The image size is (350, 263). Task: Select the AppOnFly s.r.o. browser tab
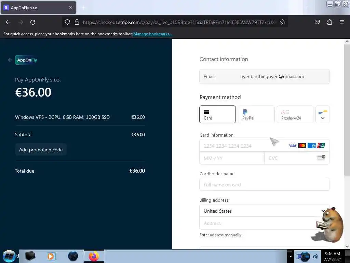tap(38, 8)
